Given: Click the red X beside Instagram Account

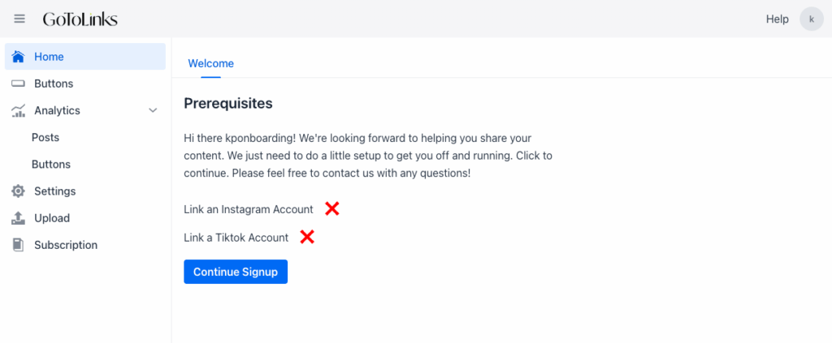Looking at the screenshot, I should point(331,209).
